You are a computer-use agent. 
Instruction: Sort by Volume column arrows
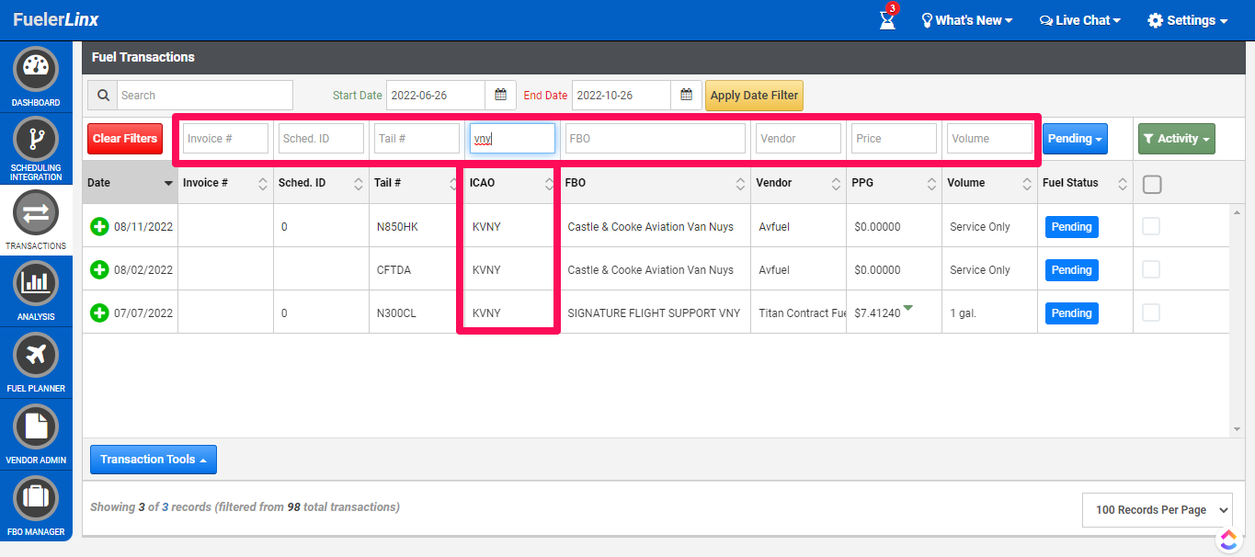pyautogui.click(x=1027, y=183)
